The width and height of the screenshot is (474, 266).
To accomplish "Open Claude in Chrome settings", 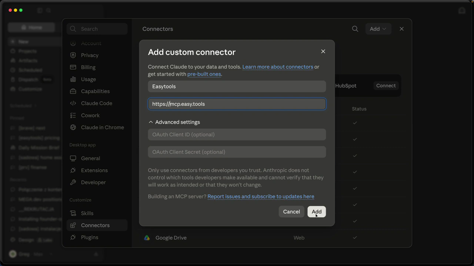I will 97,127.
